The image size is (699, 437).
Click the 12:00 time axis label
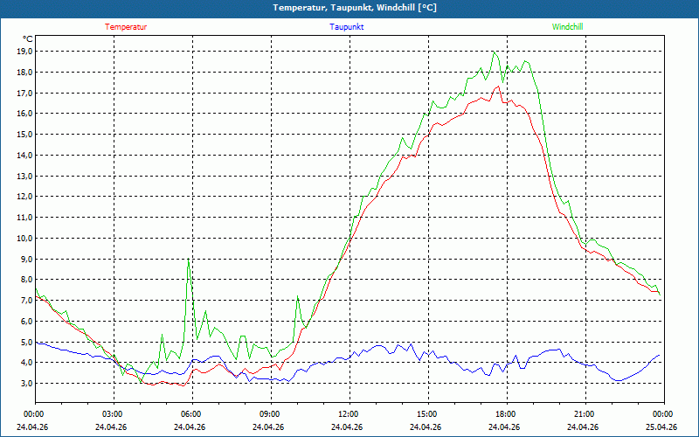pos(348,414)
